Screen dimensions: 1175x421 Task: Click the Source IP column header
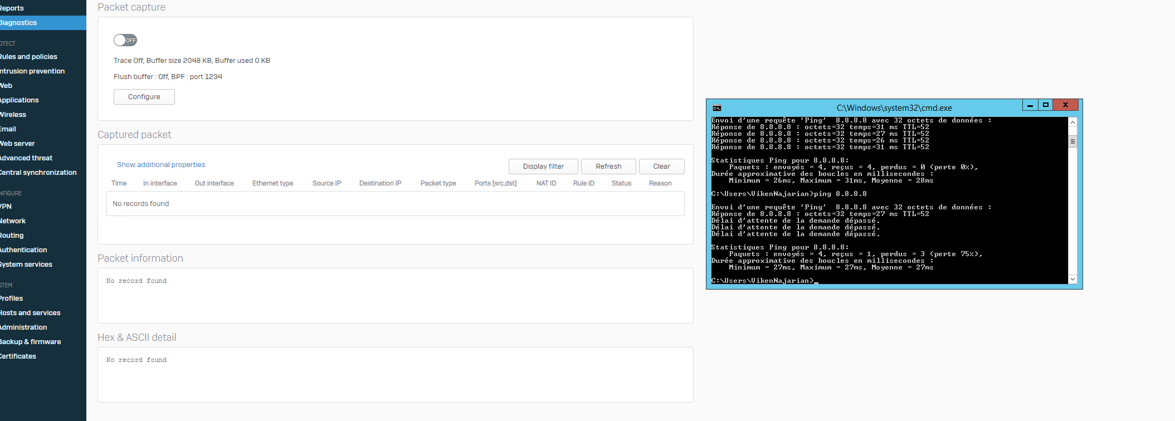pyautogui.click(x=326, y=183)
